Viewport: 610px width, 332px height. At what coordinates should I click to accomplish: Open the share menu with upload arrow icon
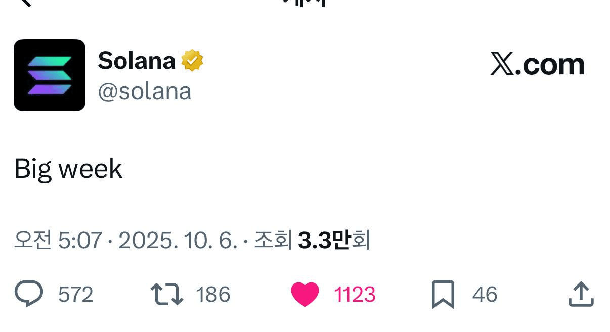580,294
